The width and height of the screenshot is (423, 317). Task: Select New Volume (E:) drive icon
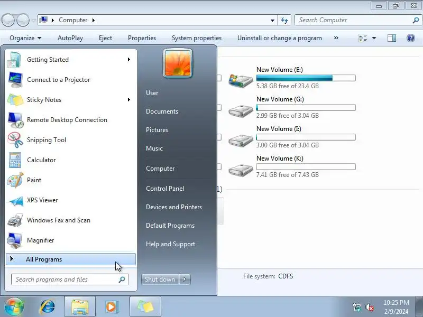click(x=241, y=80)
